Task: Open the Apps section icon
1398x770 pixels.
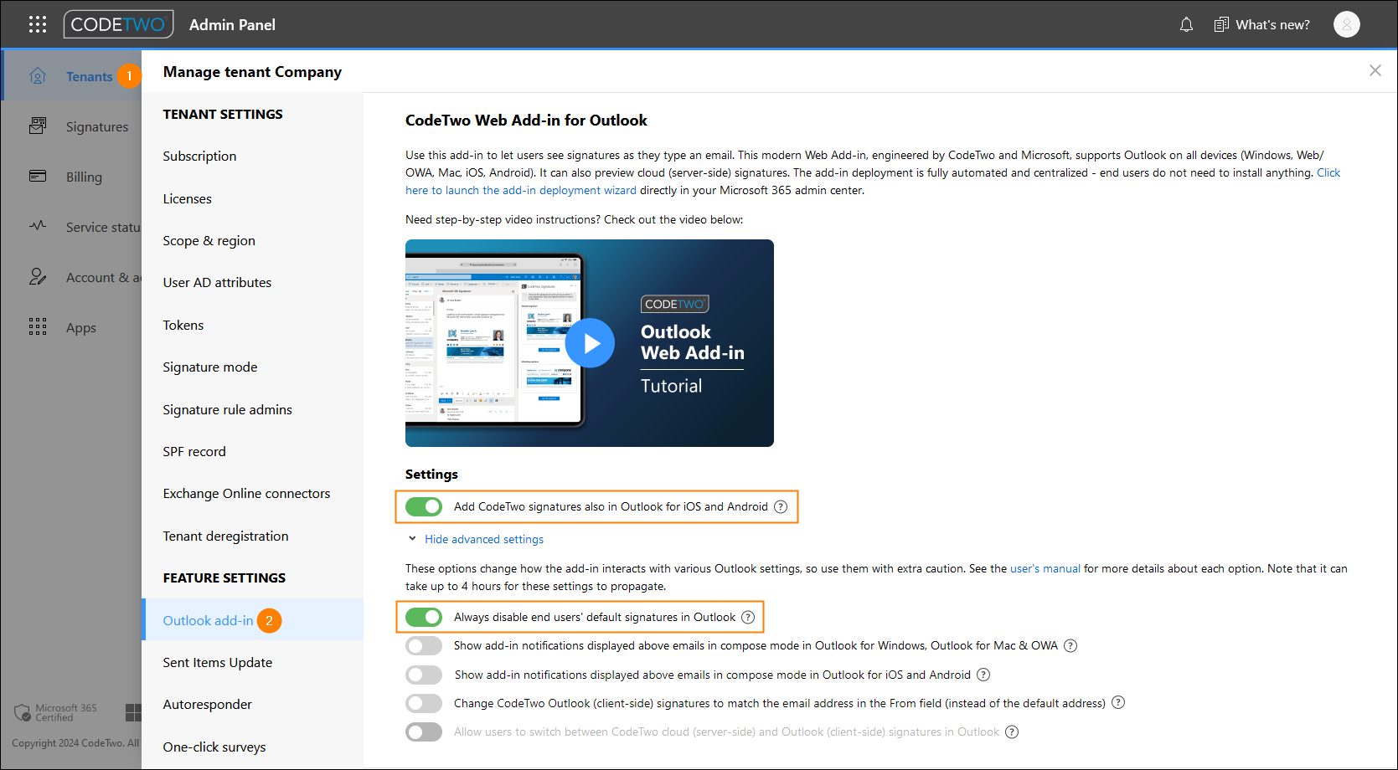Action: [x=38, y=326]
